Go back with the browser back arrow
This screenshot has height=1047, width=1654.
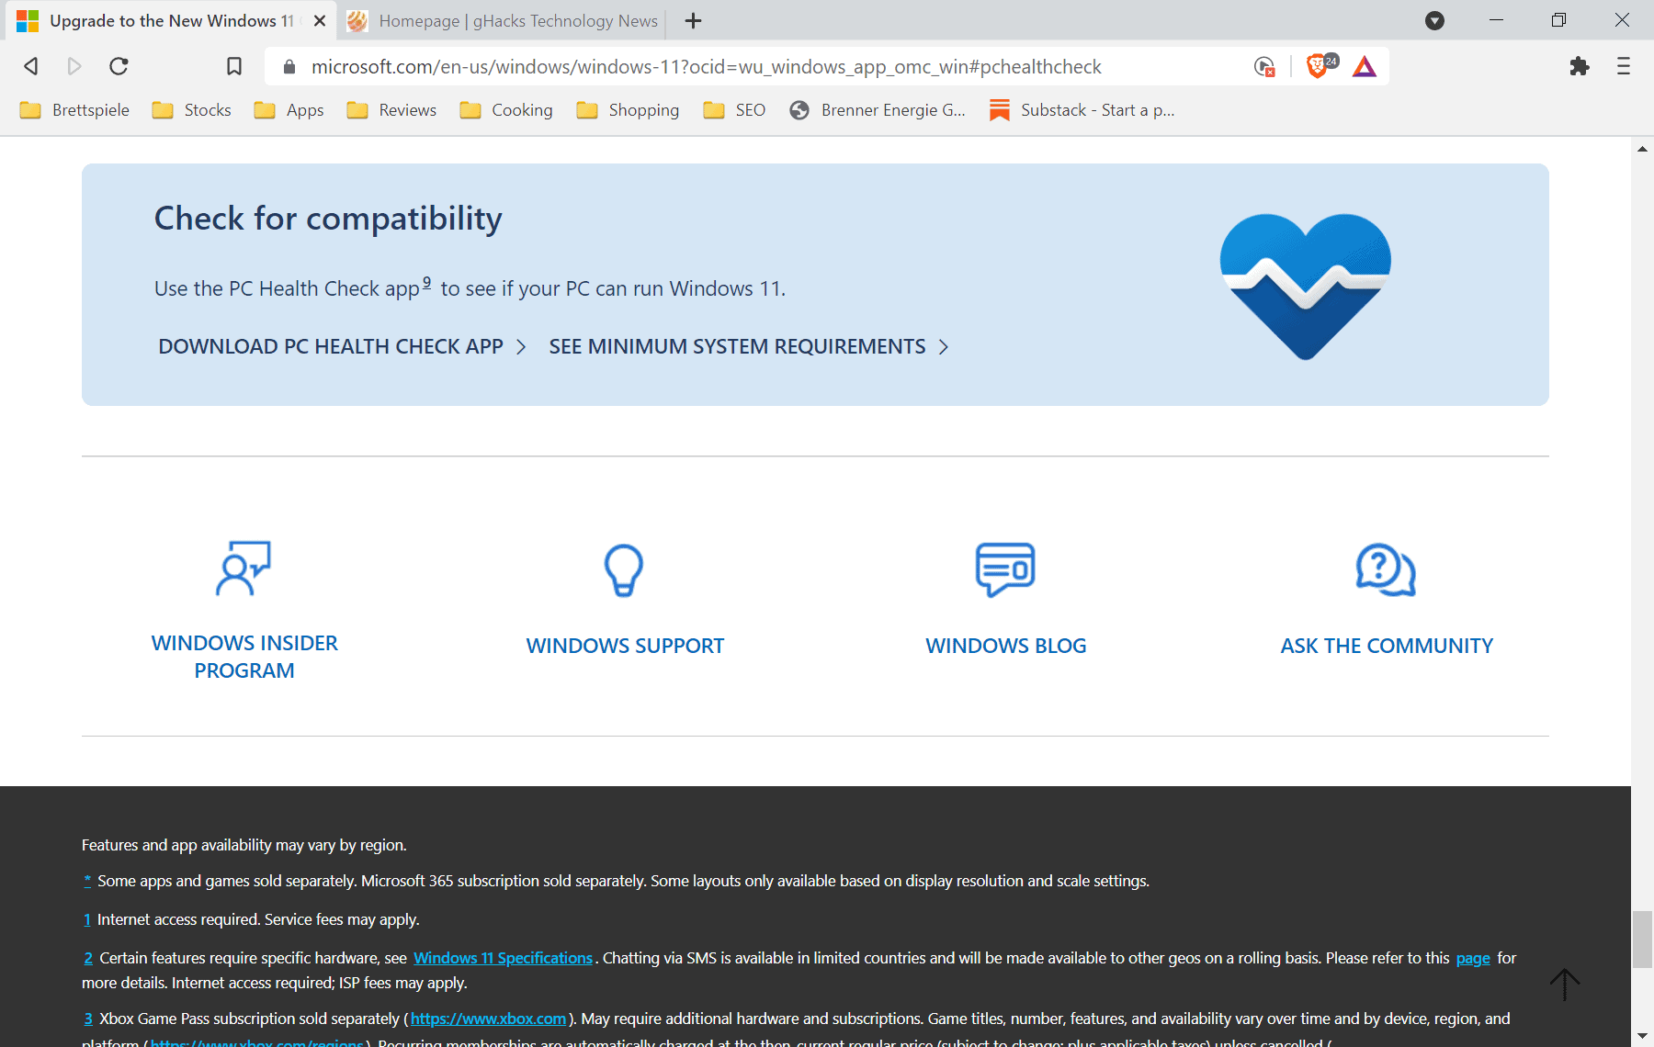click(31, 66)
